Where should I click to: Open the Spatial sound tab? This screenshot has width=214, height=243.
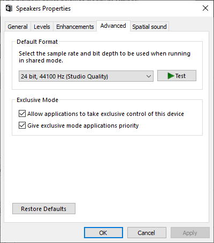[149, 27]
